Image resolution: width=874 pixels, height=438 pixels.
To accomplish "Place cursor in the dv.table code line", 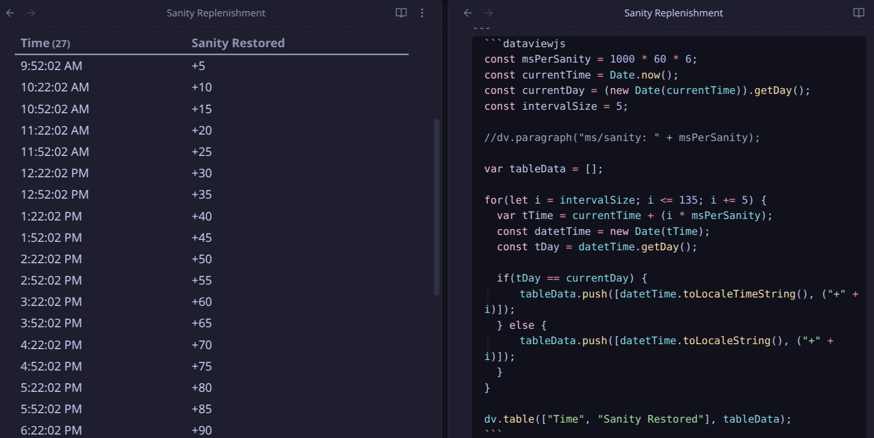I will (x=637, y=419).
